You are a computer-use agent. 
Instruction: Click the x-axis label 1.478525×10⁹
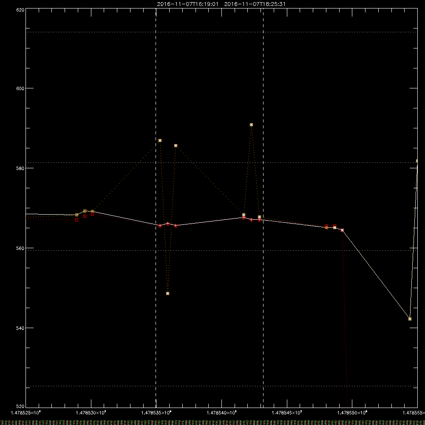coord(26,413)
